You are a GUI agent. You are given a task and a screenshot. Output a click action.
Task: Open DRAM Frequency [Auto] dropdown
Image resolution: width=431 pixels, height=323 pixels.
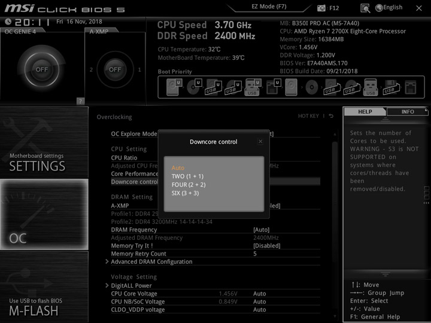pyautogui.click(x=261, y=230)
